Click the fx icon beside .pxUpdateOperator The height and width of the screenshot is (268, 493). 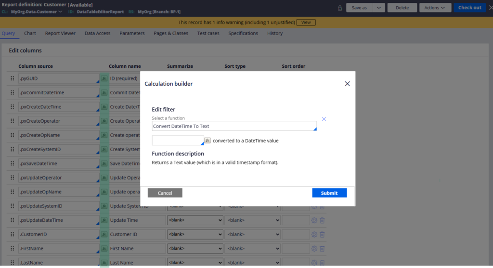coord(104,178)
